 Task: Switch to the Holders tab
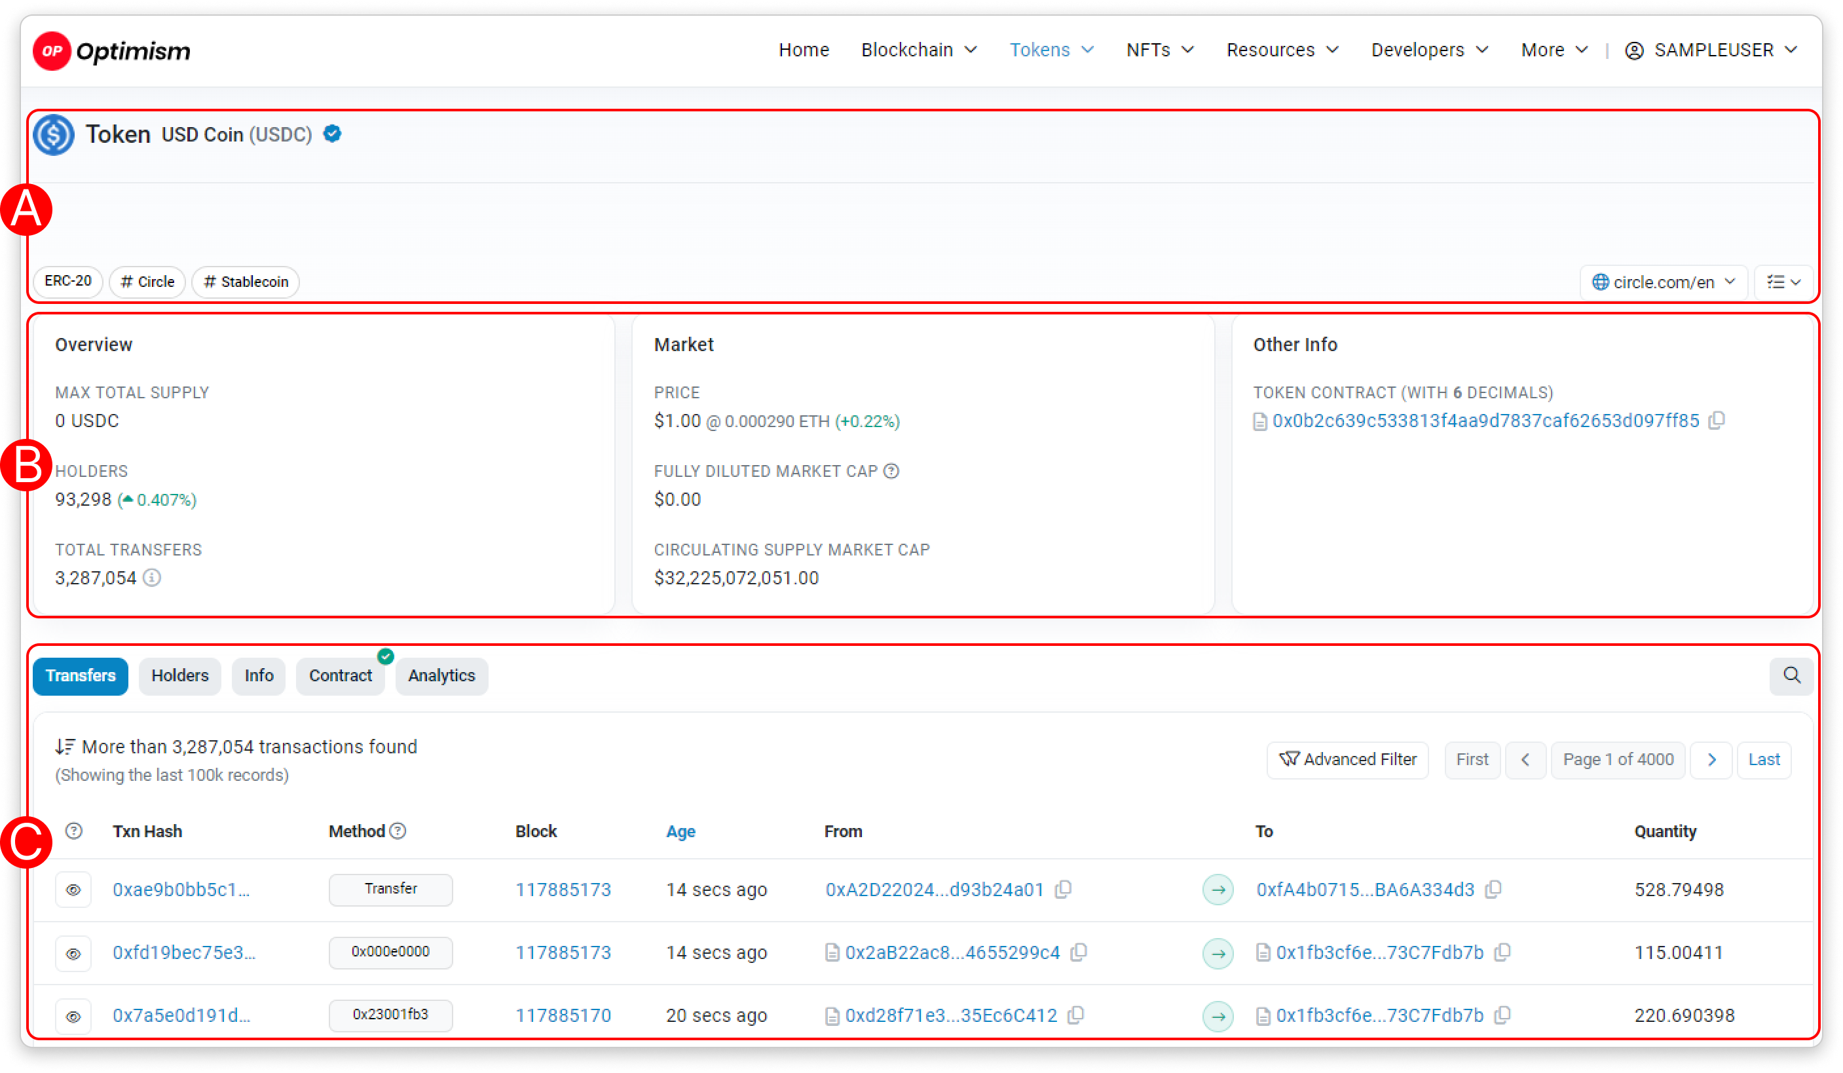point(180,675)
